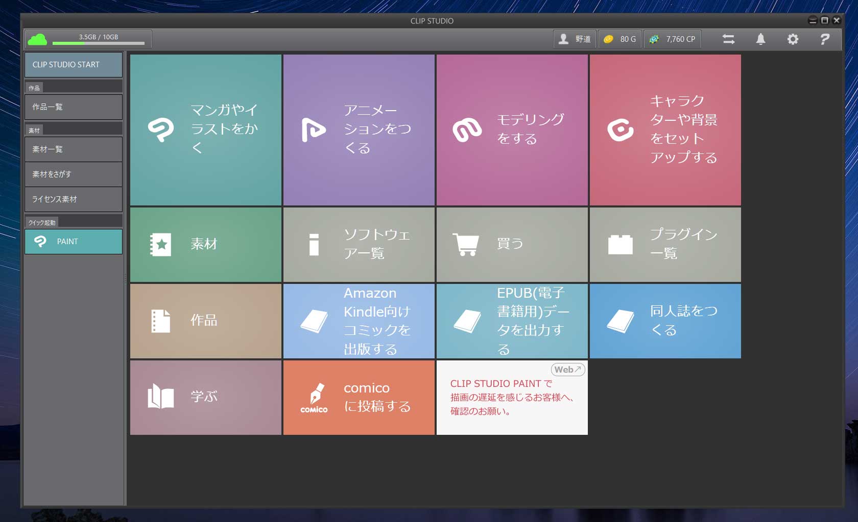Click the 80 G gold balance
858x522 pixels.
tap(621, 39)
